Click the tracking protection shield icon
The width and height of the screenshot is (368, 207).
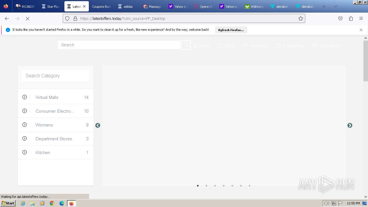pyautogui.click(x=67, y=18)
